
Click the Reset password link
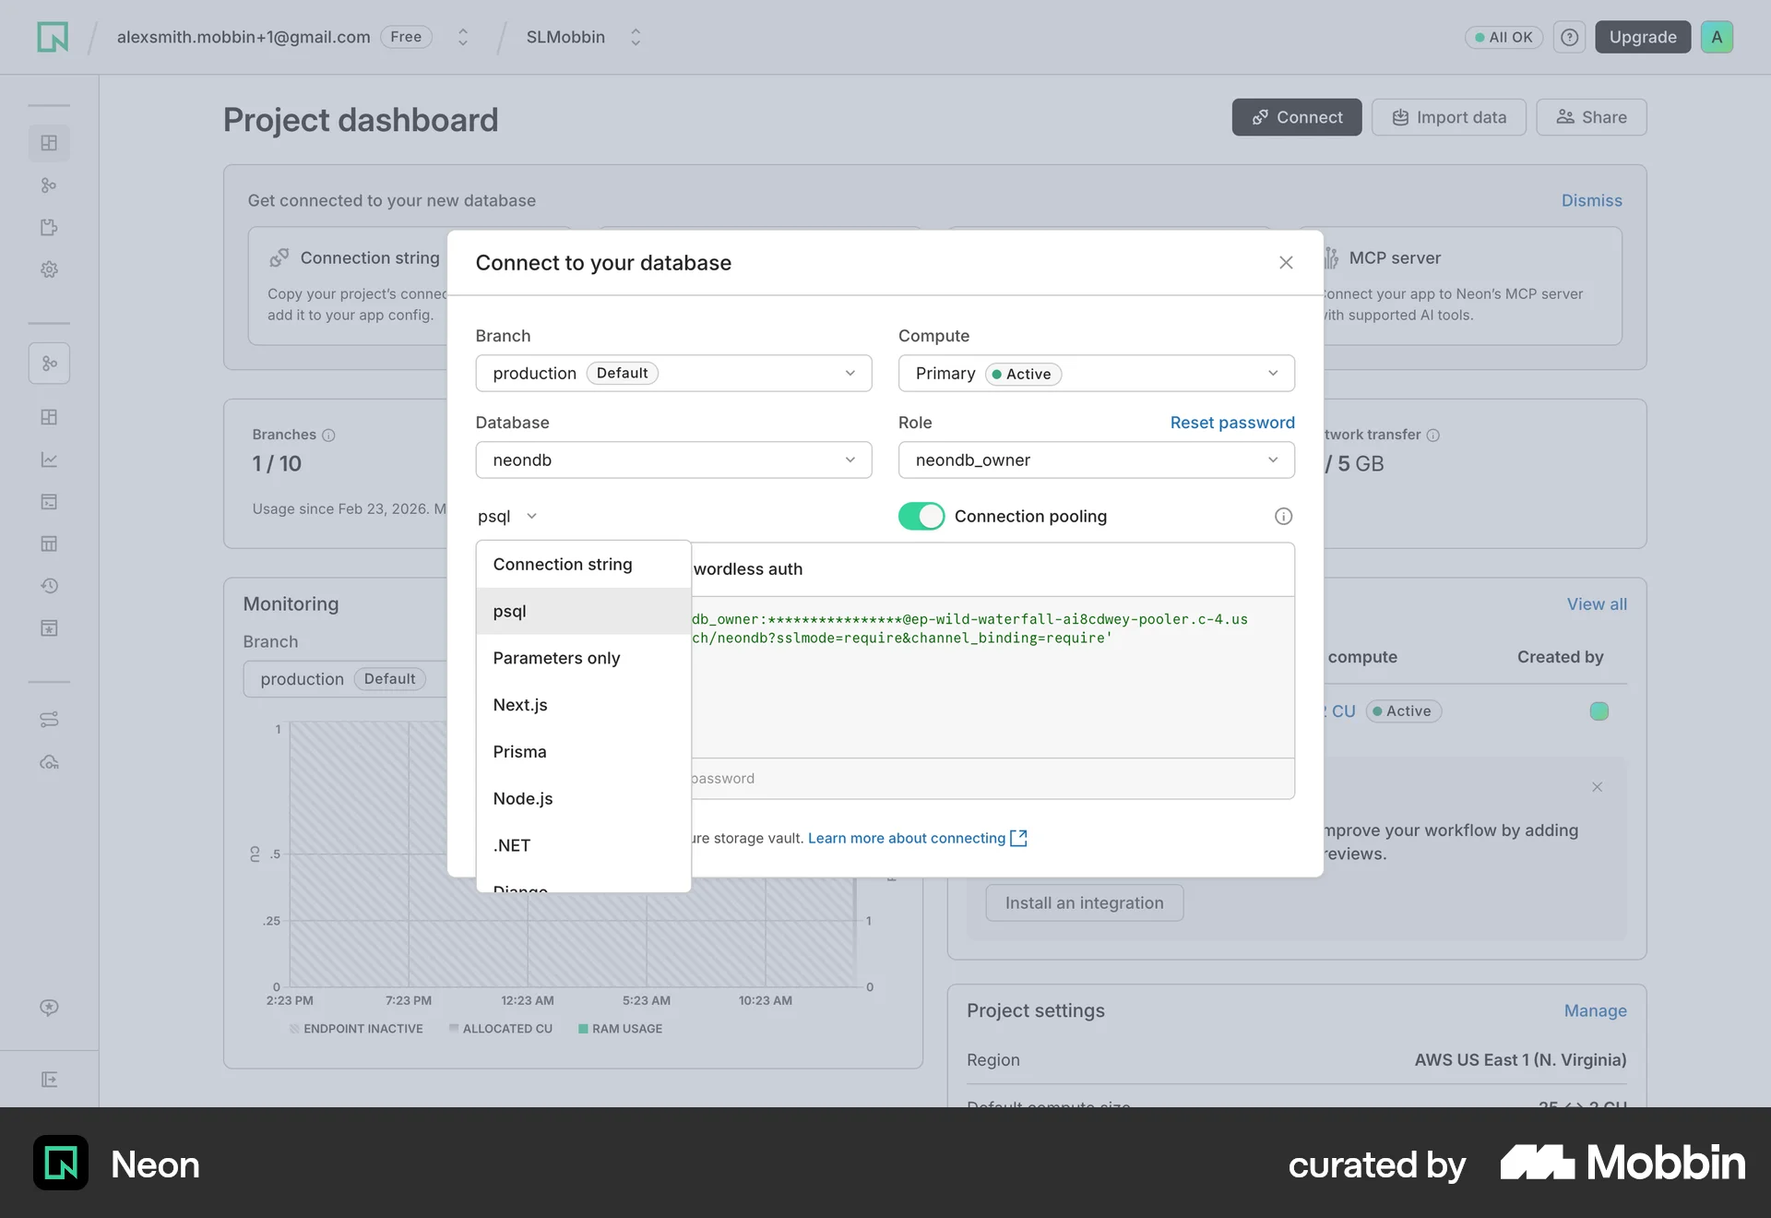tap(1232, 423)
